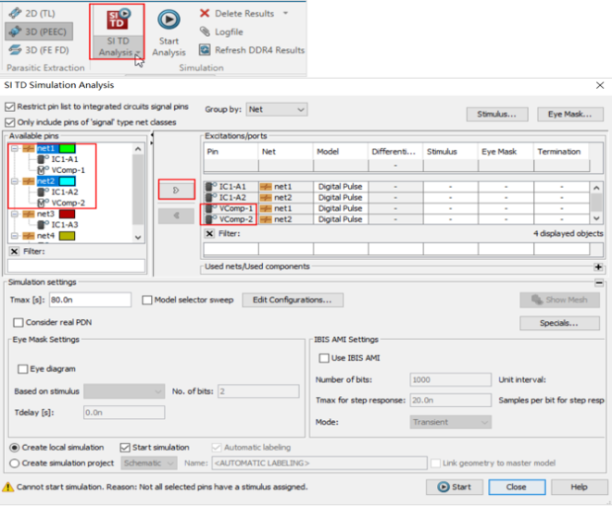Expand Used nets/Used components section
The image size is (612, 507).
tap(598, 267)
